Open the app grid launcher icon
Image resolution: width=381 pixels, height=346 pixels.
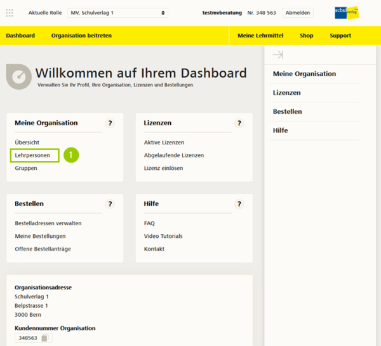pos(10,13)
